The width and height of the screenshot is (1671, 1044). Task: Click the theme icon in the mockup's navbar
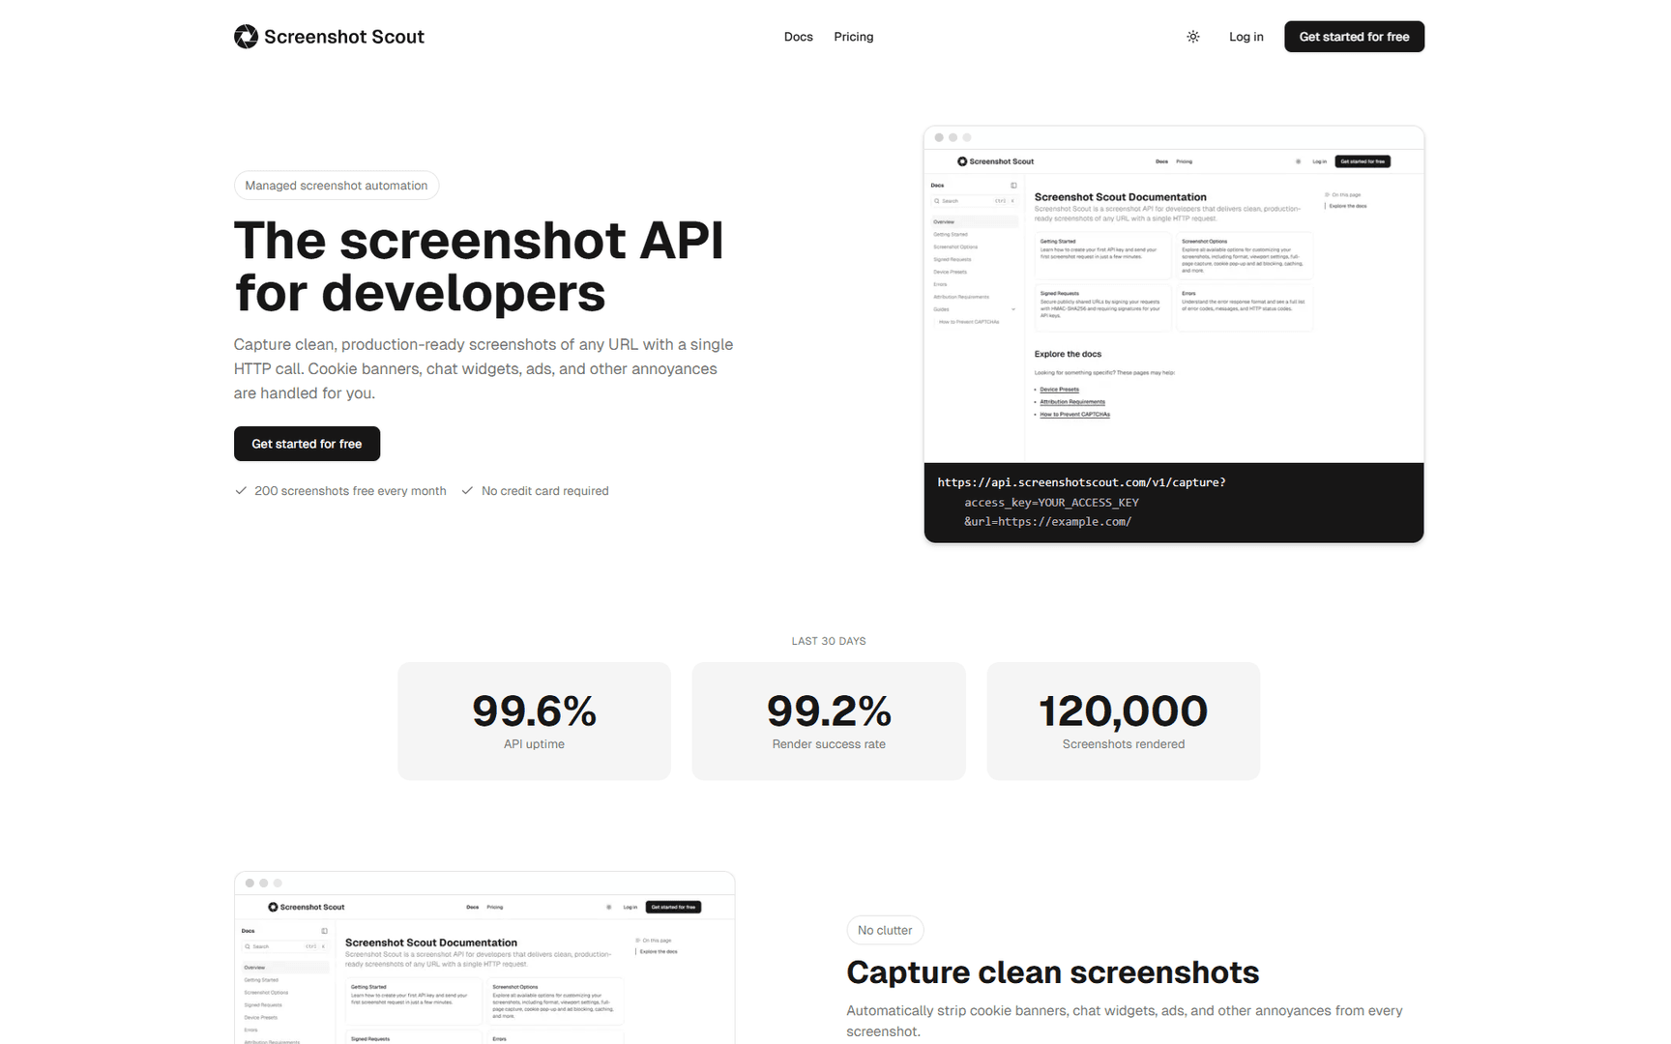tap(1298, 161)
